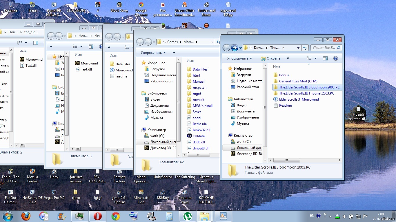The height and width of the screenshot is (222, 396).
Task: Go back in the front Explorer window
Action: click(x=226, y=48)
